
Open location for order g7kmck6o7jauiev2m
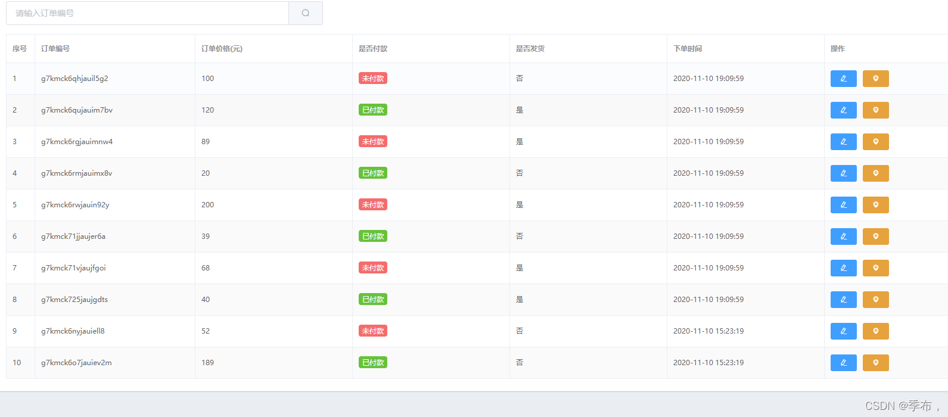(875, 363)
